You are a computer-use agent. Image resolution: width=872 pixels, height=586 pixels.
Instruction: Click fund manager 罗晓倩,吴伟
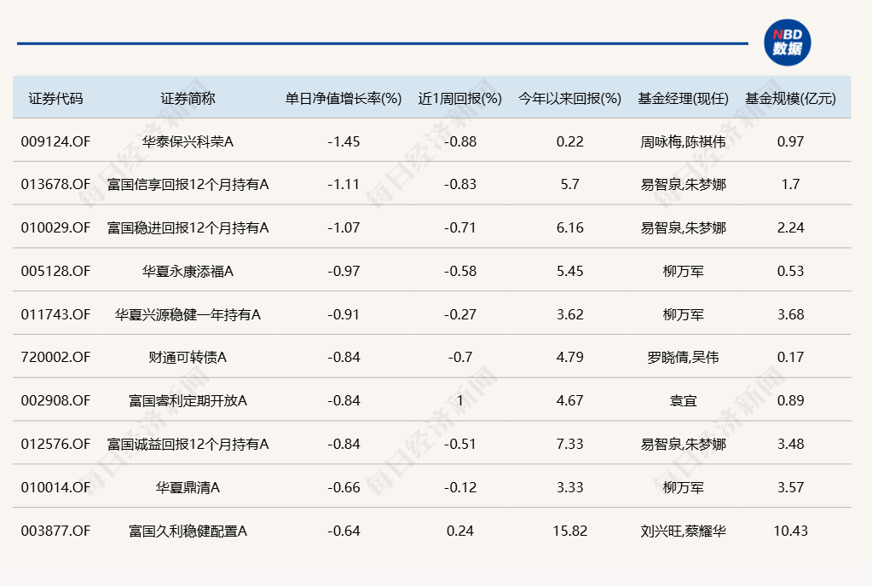coord(683,357)
